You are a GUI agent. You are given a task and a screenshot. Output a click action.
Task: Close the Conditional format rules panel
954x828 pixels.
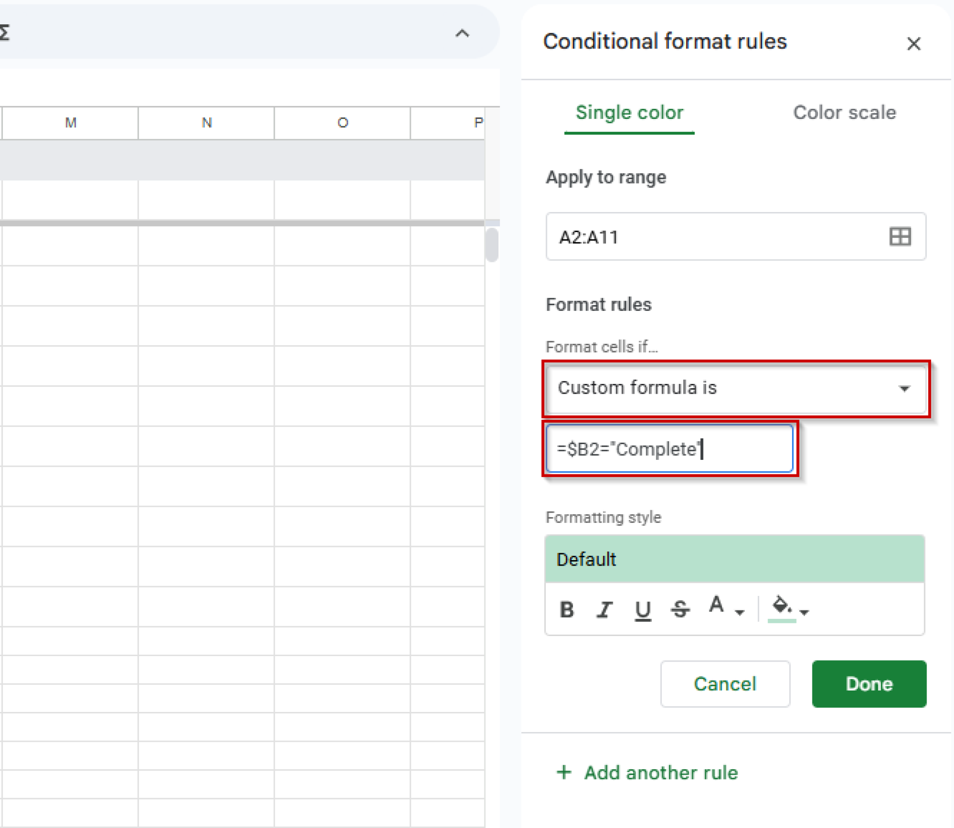tap(913, 44)
